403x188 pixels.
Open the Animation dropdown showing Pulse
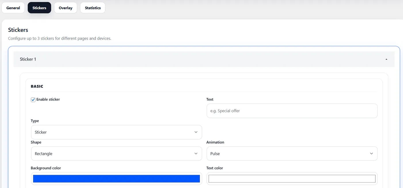292,154
